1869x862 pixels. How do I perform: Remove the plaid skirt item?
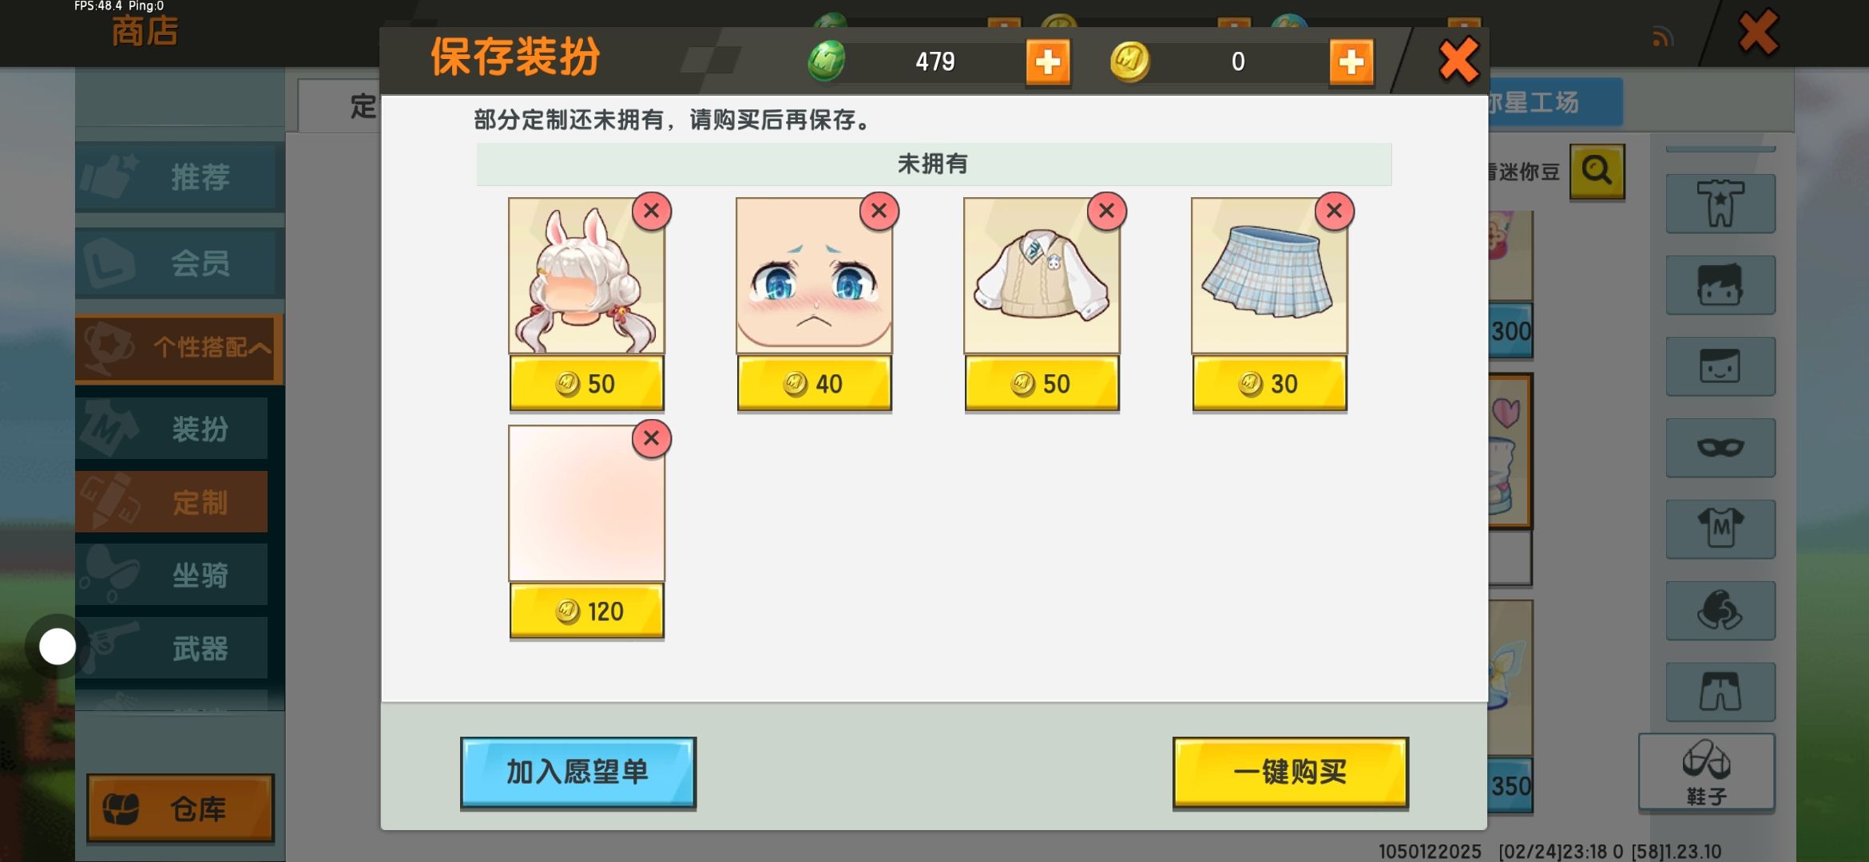point(1334,212)
